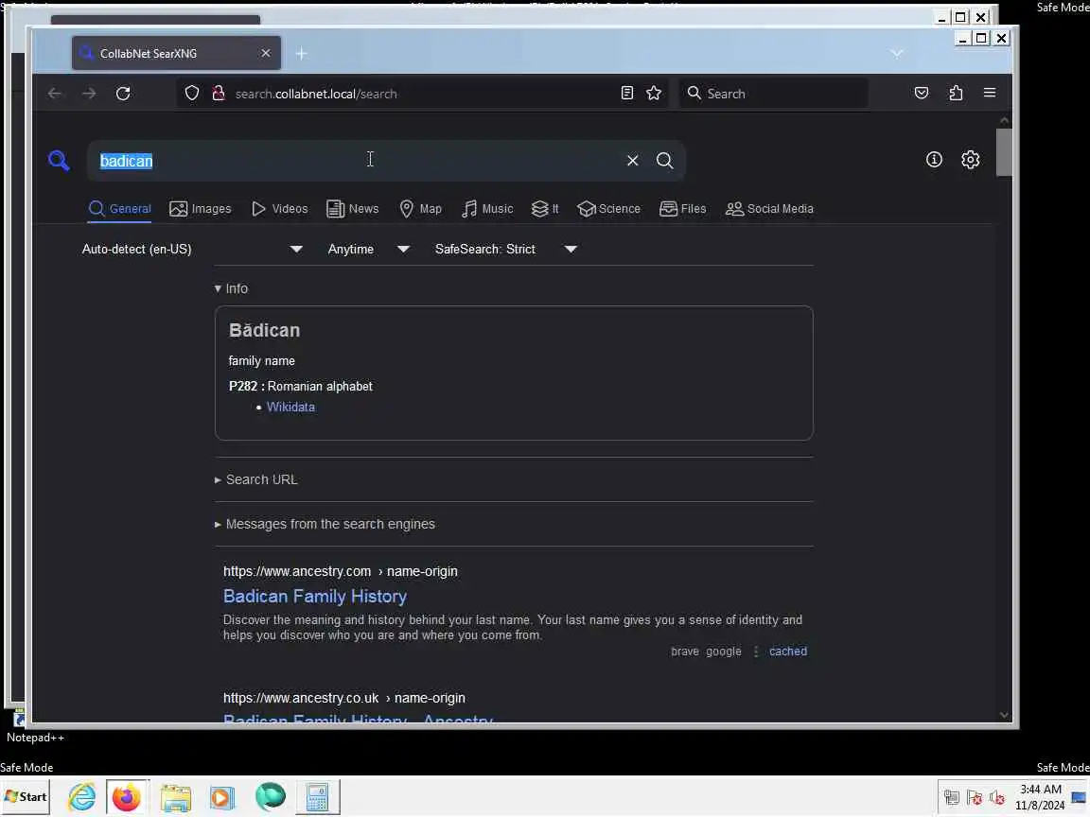
Task: Submit search with the magnifier button
Action: (664, 161)
